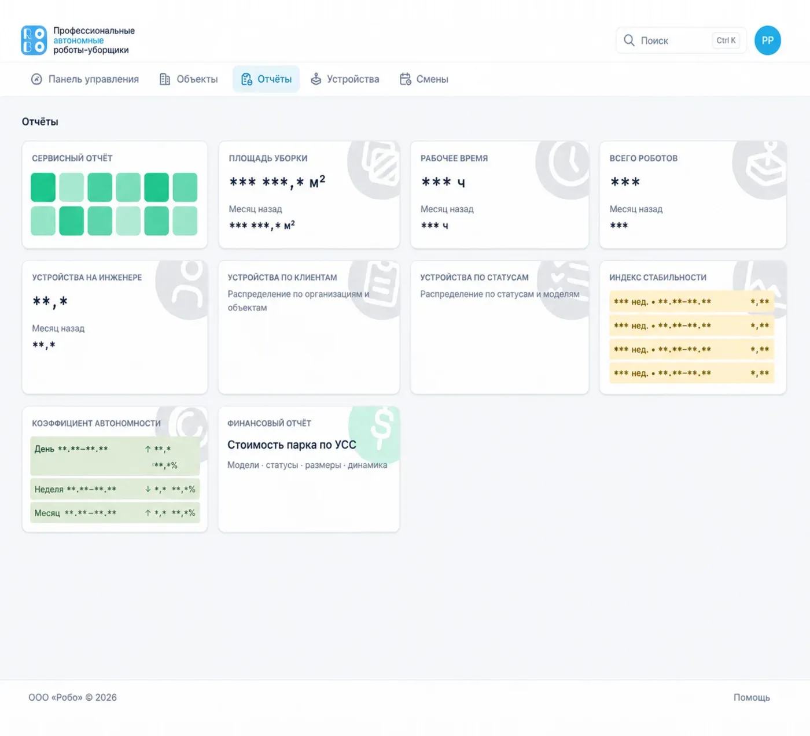Click the building icon next to Объекты
This screenshot has height=736, width=810.
(165, 79)
